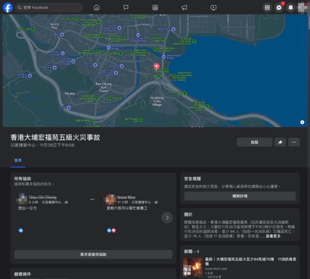Image resolution: width=310 pixels, height=279 pixels.
Task: Open the Video tab icon
Action: 214,8
